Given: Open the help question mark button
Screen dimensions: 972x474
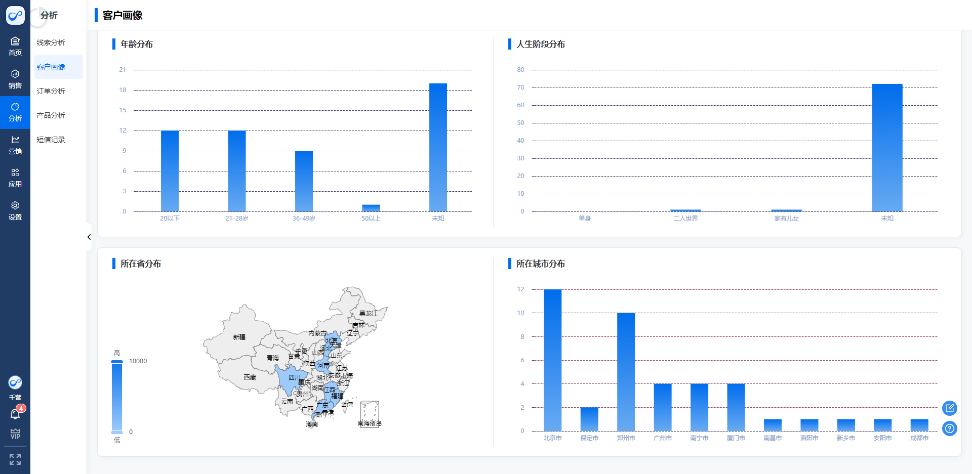Looking at the screenshot, I should [x=949, y=428].
